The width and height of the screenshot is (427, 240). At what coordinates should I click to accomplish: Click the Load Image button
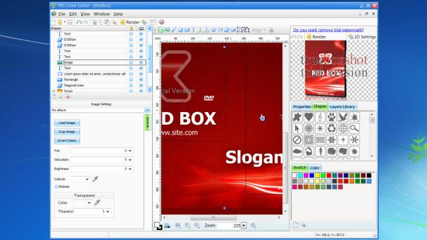67,123
